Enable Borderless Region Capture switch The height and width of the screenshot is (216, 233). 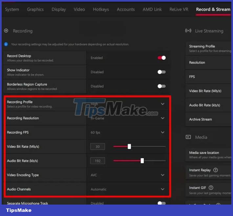[162, 86]
